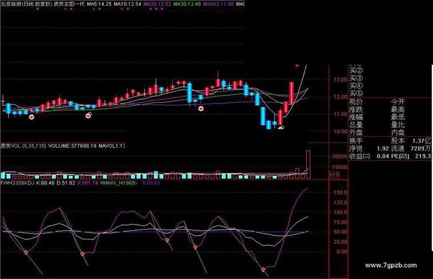
Task: Click the X:161.74 value
Action: [x=88, y=183]
